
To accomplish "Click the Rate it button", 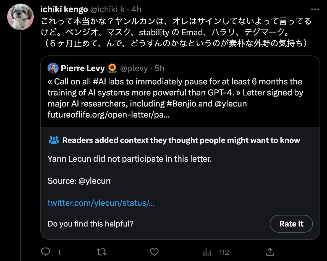I will (x=291, y=224).
